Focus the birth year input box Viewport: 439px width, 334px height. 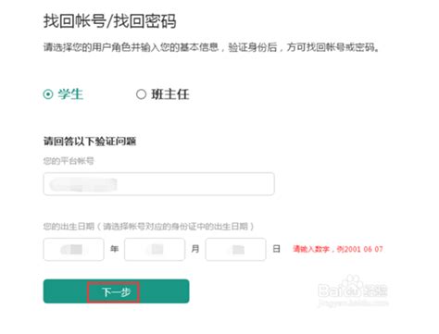click(x=73, y=249)
